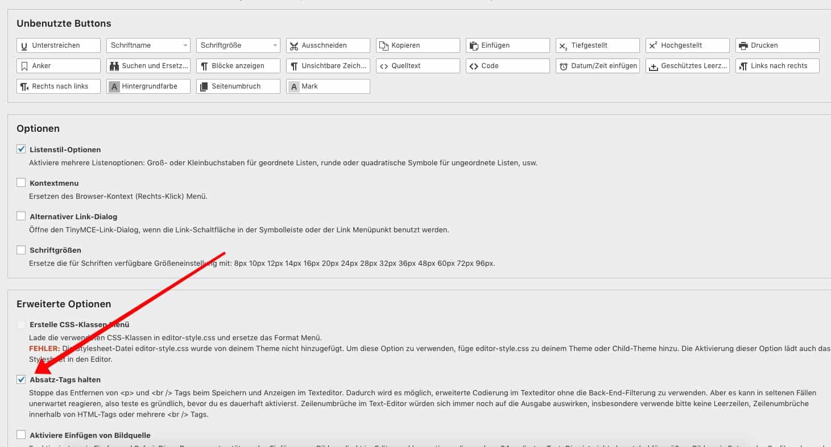Click the Datum/Zeit einfügen clock button

pyautogui.click(x=597, y=66)
